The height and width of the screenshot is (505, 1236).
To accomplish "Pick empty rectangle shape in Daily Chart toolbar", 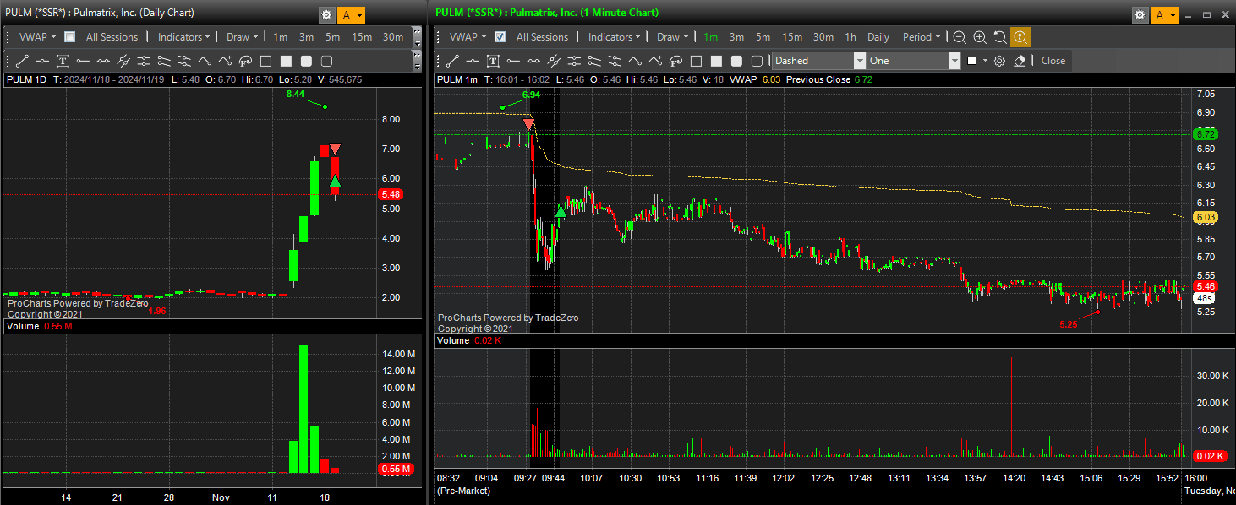I will point(265,61).
